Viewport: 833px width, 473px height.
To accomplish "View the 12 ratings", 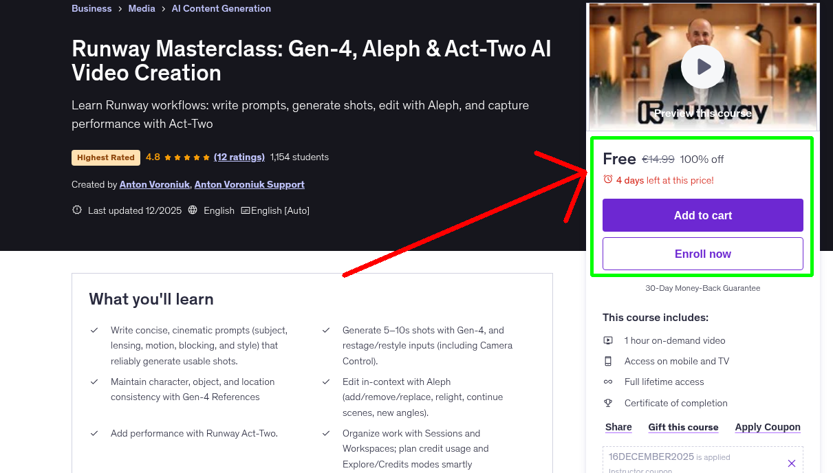I will [239, 157].
